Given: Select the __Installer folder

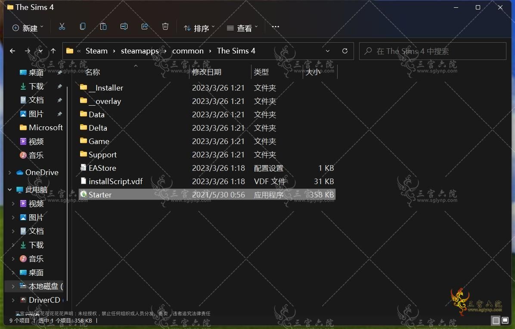Looking at the screenshot, I should click(x=207, y=88).
